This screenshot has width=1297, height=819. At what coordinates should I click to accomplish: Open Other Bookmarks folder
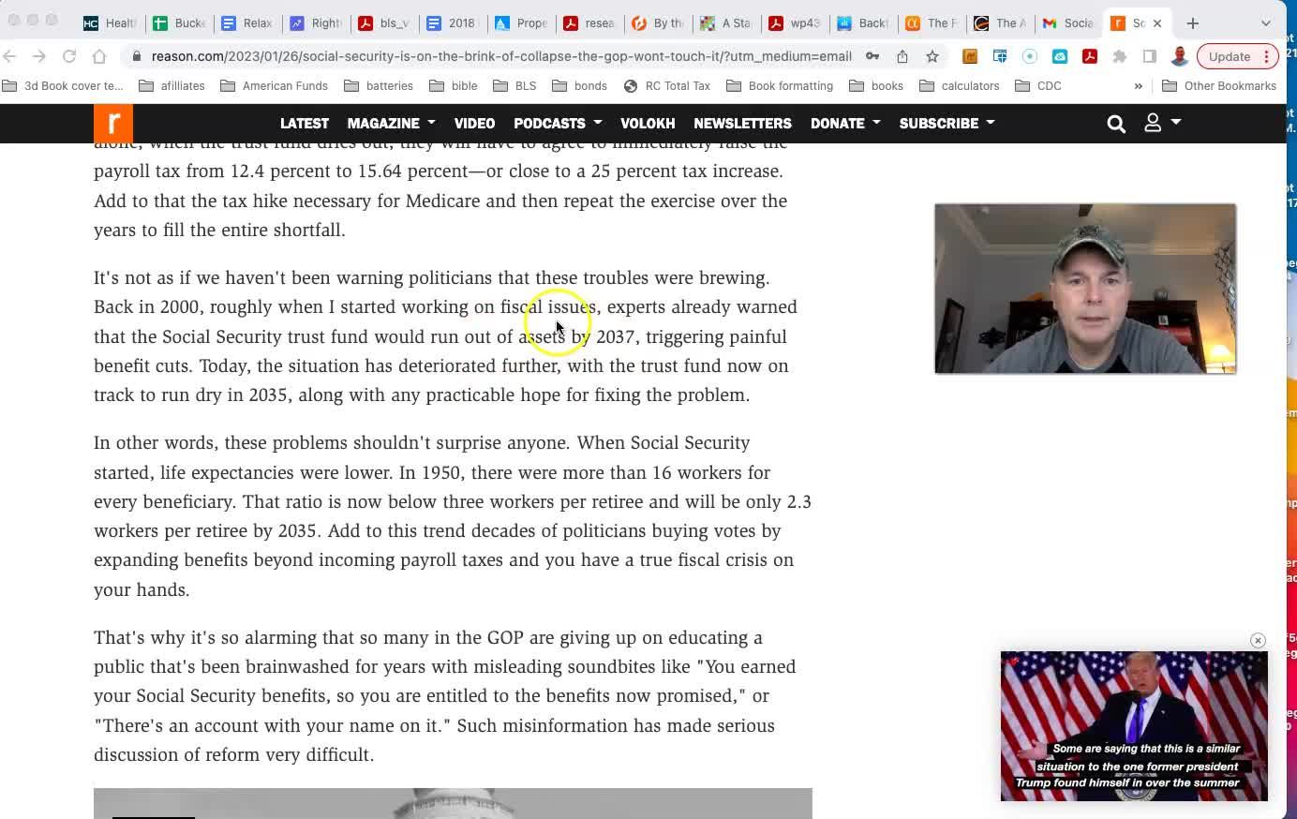(x=1219, y=86)
